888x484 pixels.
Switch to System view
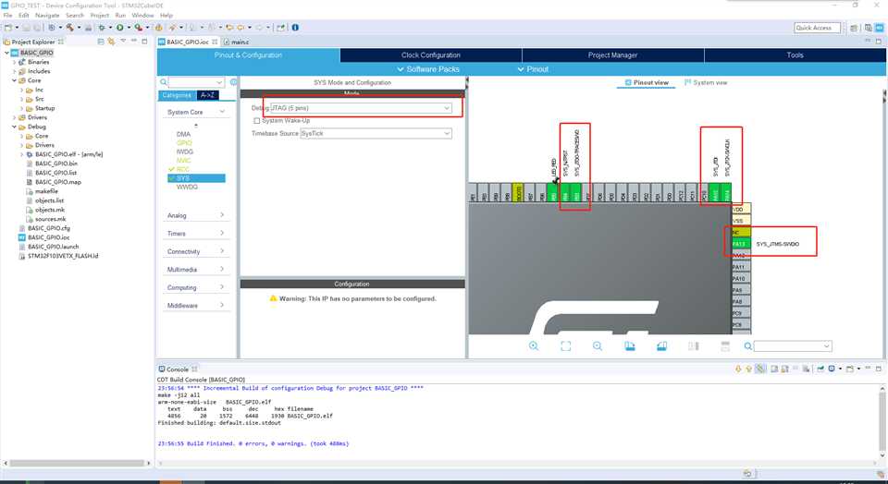pos(706,82)
